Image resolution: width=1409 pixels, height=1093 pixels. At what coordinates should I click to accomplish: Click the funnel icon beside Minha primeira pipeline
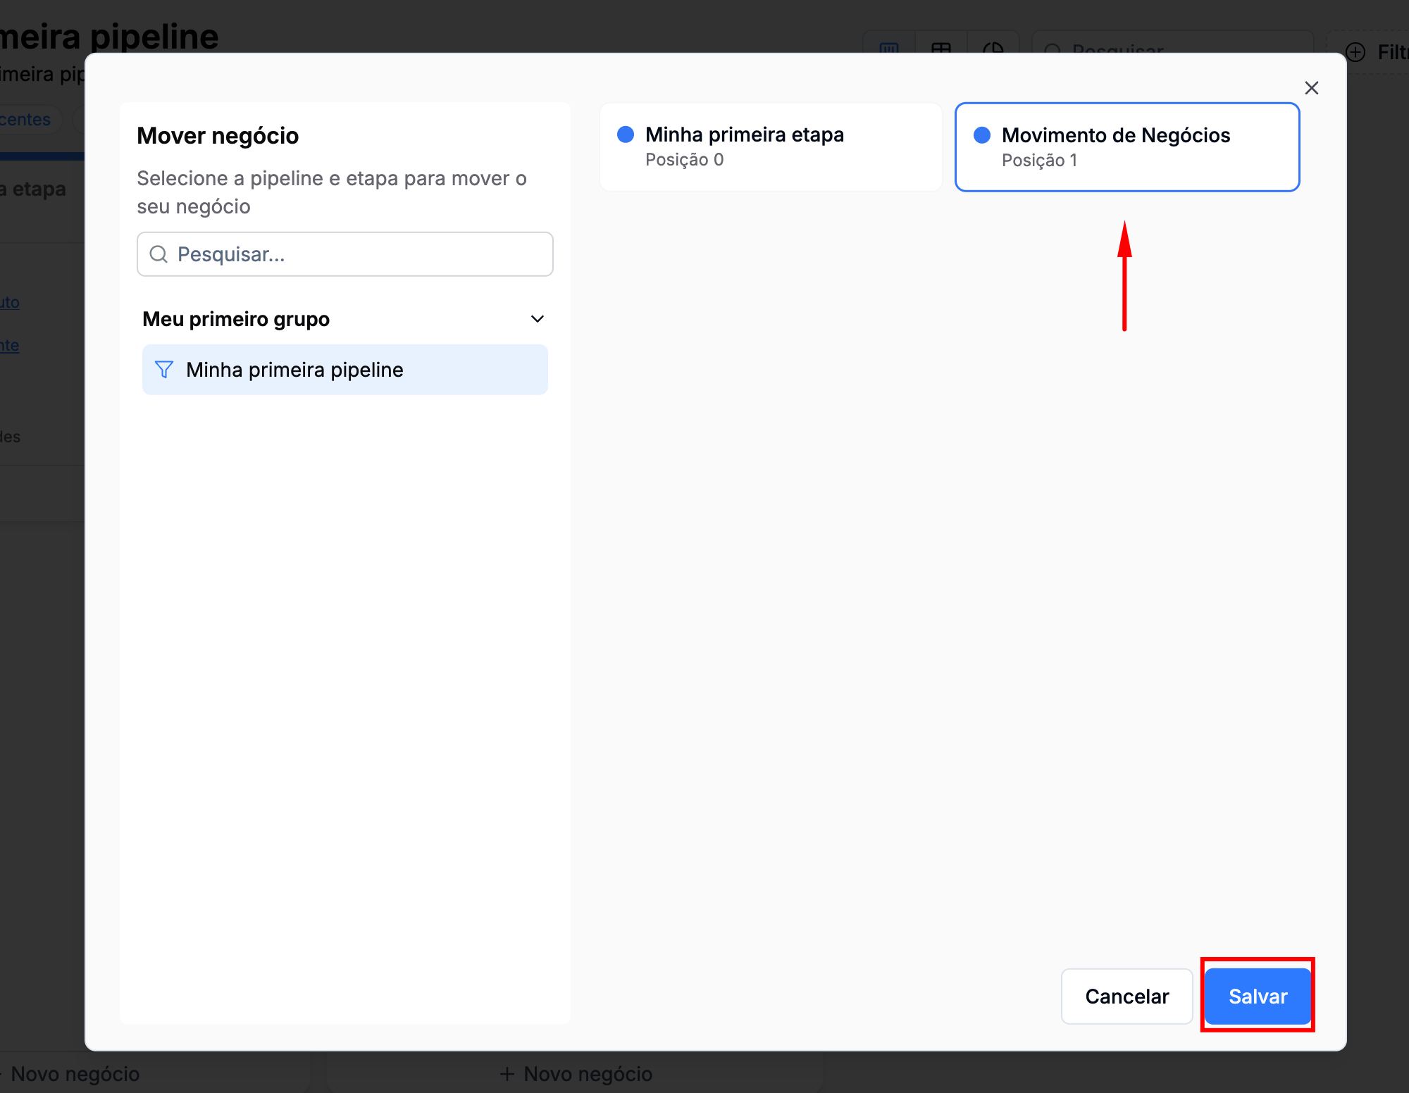163,370
